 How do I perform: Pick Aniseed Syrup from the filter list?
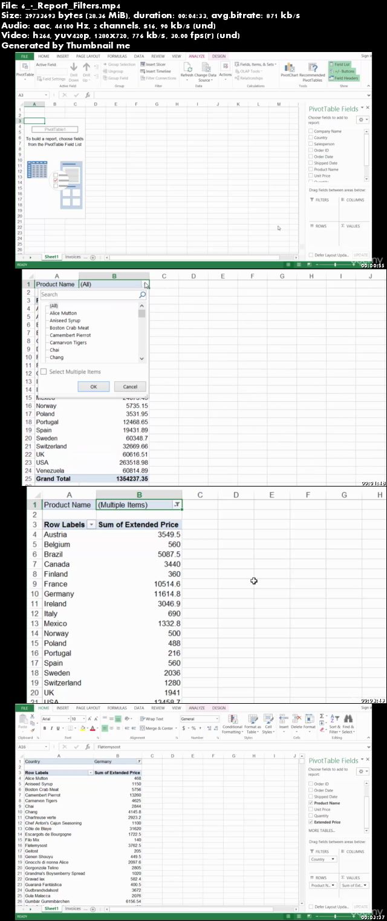65,321
